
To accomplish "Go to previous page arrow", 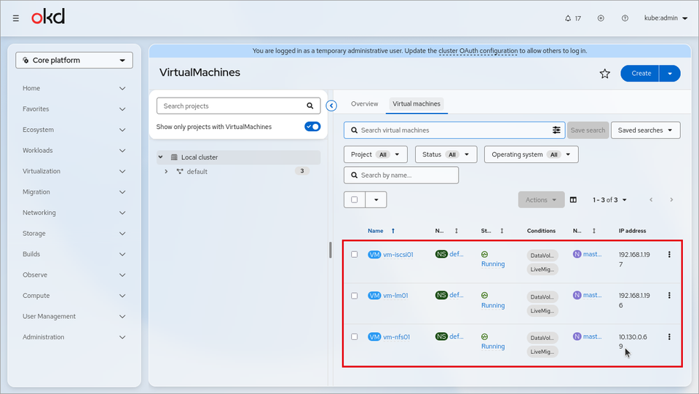I will pyautogui.click(x=651, y=200).
